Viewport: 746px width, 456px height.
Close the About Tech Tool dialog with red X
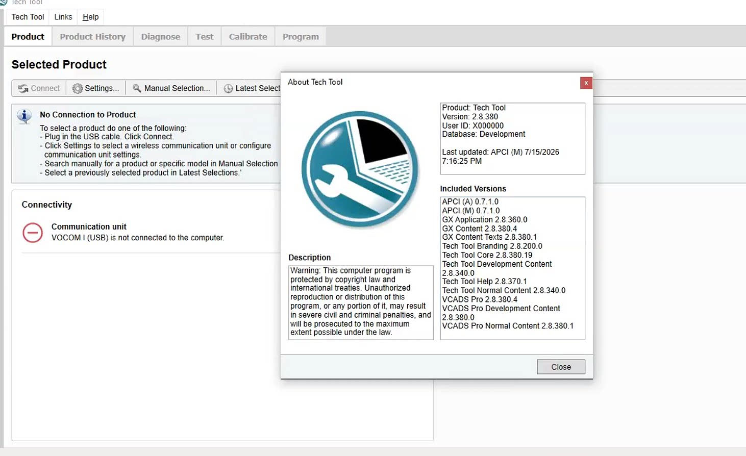586,83
